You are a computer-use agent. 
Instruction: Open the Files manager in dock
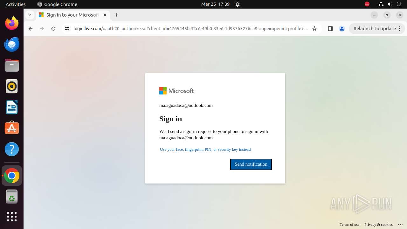[x=12, y=65]
